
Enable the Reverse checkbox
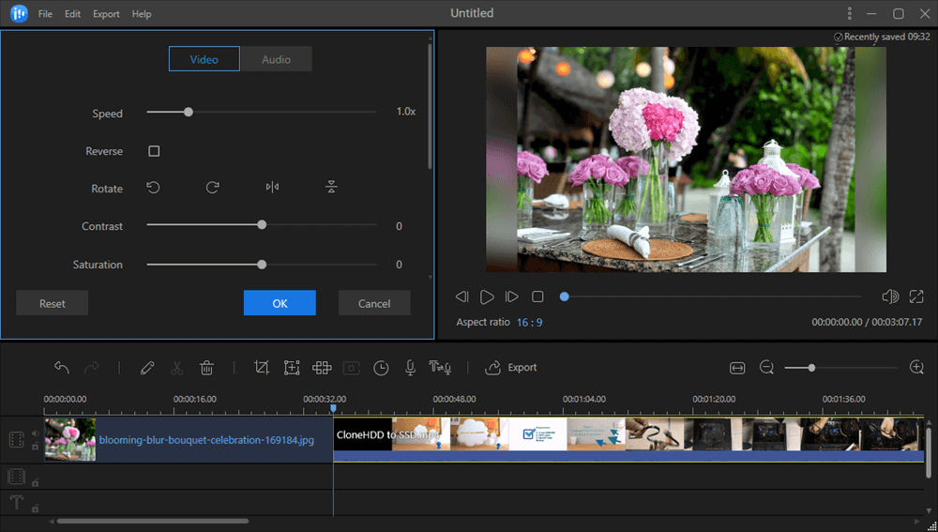tap(154, 151)
